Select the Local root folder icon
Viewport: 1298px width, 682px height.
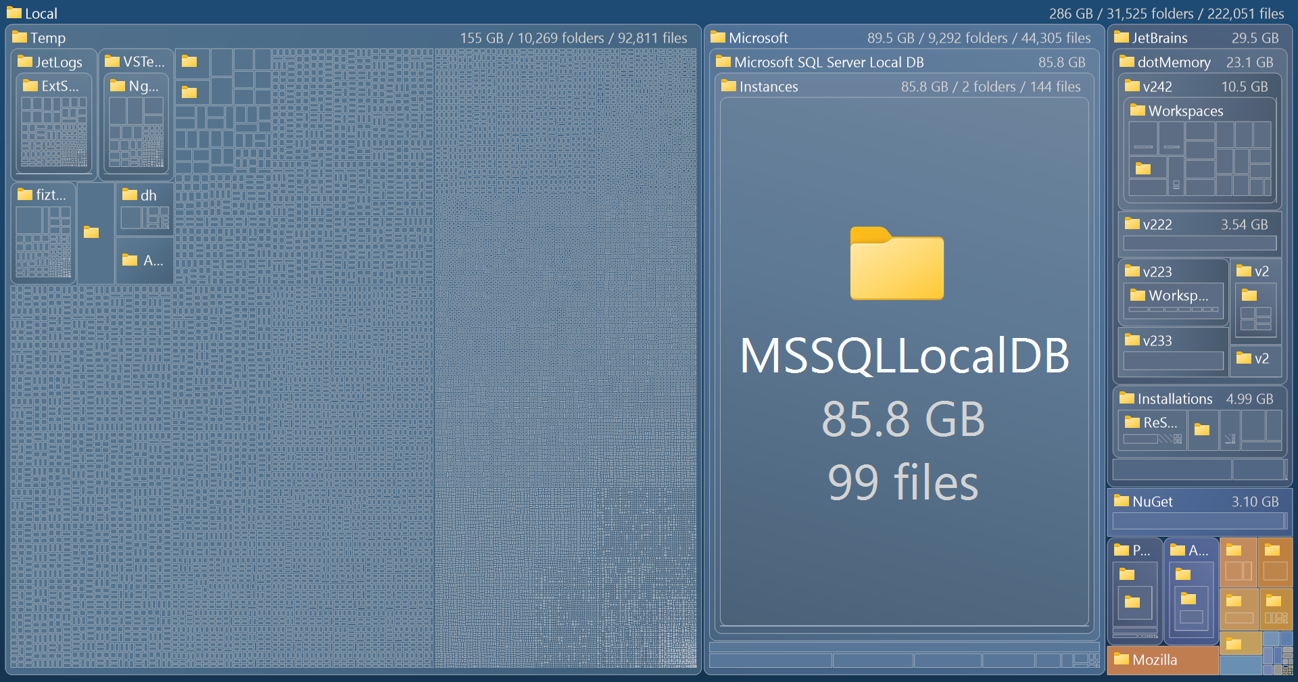pos(14,13)
